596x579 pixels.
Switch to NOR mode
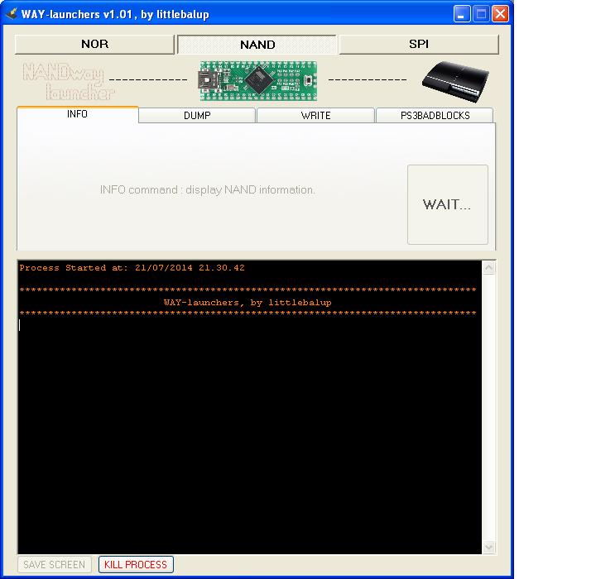94,44
